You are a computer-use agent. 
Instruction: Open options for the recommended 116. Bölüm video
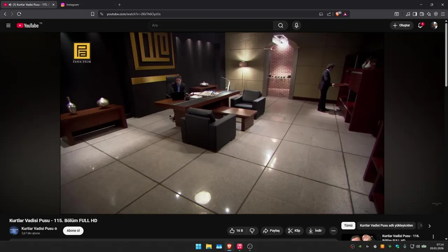pos(433,237)
